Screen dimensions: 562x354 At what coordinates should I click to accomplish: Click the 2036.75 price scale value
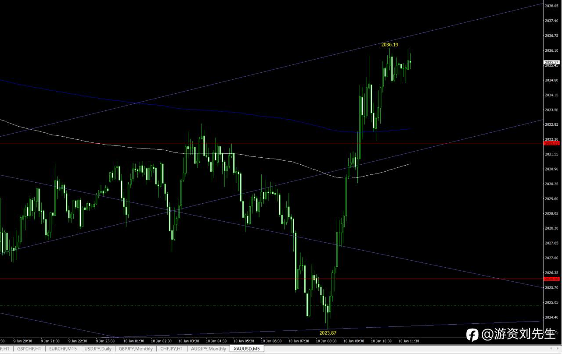click(x=551, y=35)
